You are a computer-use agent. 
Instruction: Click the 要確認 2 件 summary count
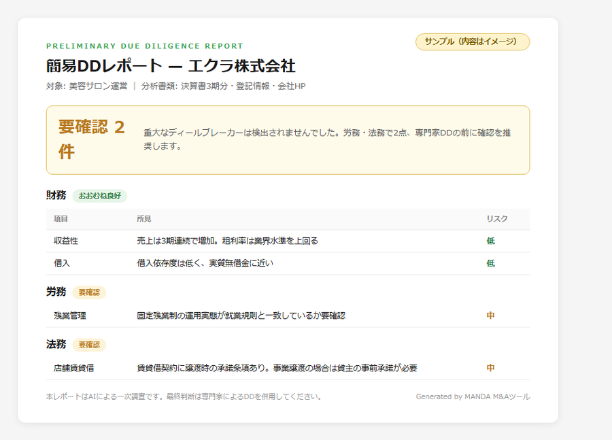click(x=92, y=139)
